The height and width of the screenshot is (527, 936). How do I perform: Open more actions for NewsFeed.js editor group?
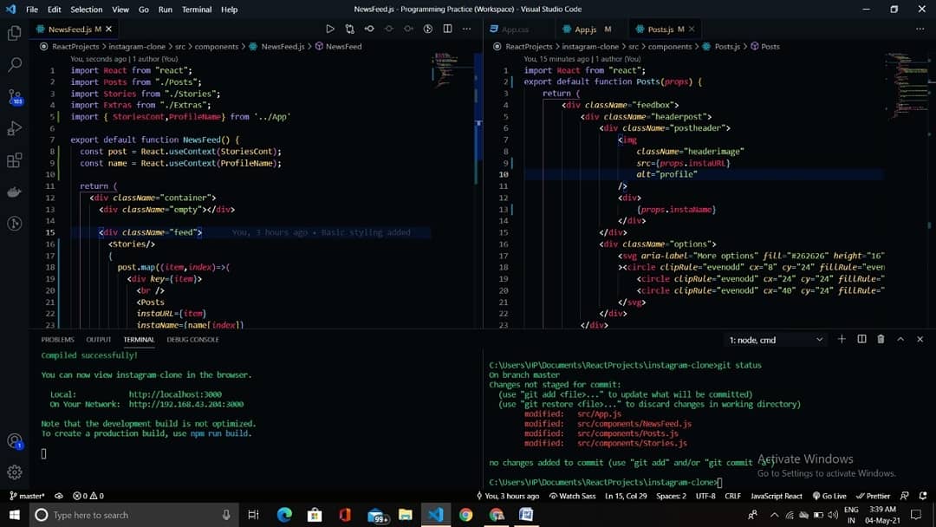(467, 29)
